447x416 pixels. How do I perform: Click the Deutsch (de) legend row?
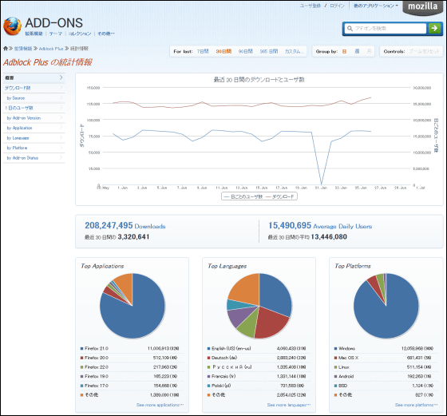click(x=259, y=358)
